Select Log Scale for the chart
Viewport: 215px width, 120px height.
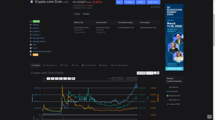click(x=150, y=73)
